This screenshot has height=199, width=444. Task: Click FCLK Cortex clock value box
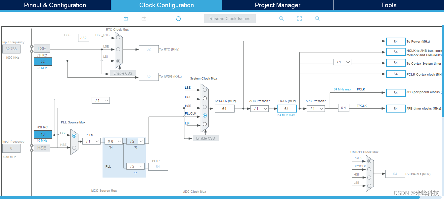[x=396, y=74]
